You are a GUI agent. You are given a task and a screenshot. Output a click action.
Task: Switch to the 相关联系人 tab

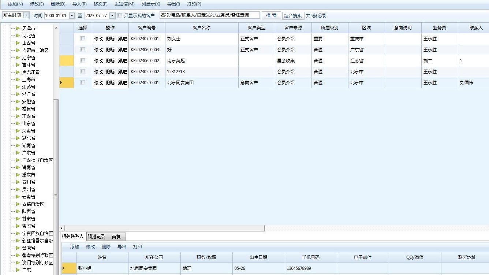73,237
